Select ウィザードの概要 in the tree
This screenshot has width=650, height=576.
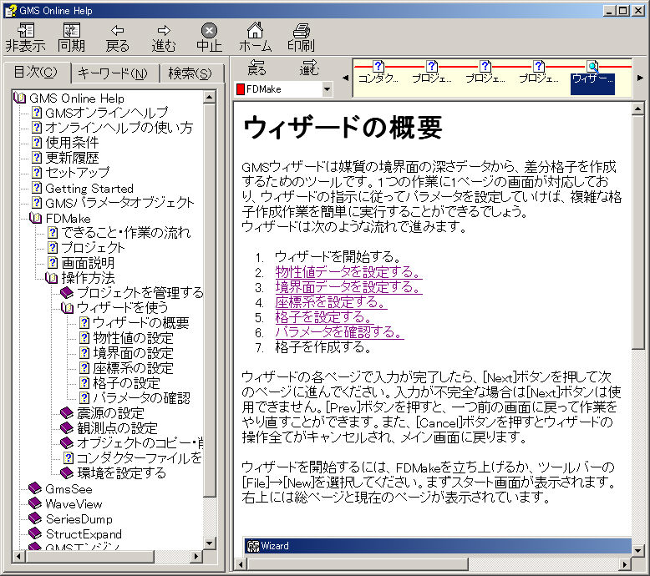pos(141,322)
